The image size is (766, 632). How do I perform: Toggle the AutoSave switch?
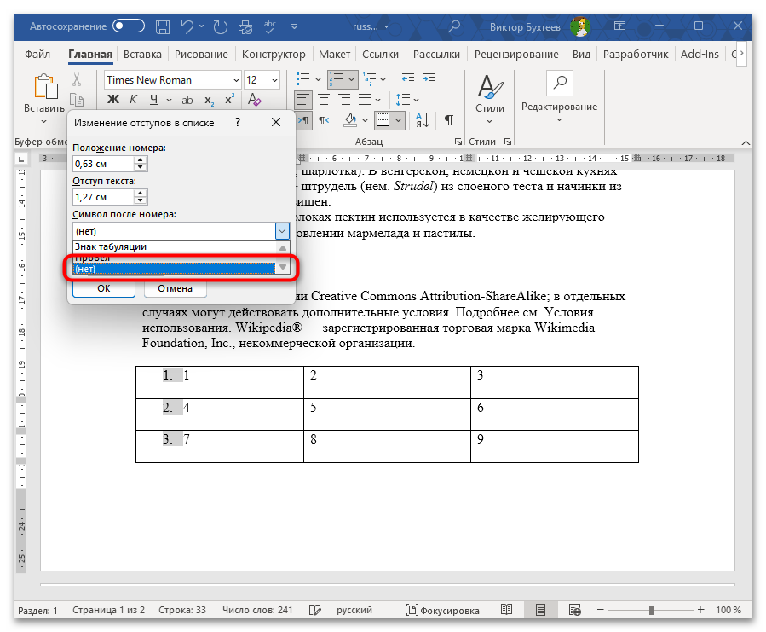pos(129,26)
